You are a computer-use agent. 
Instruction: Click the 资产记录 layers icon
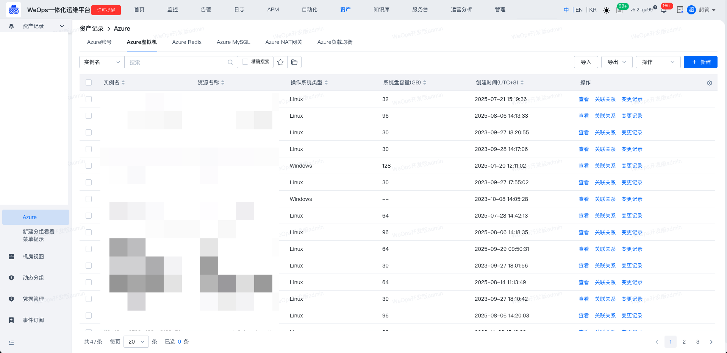11,26
